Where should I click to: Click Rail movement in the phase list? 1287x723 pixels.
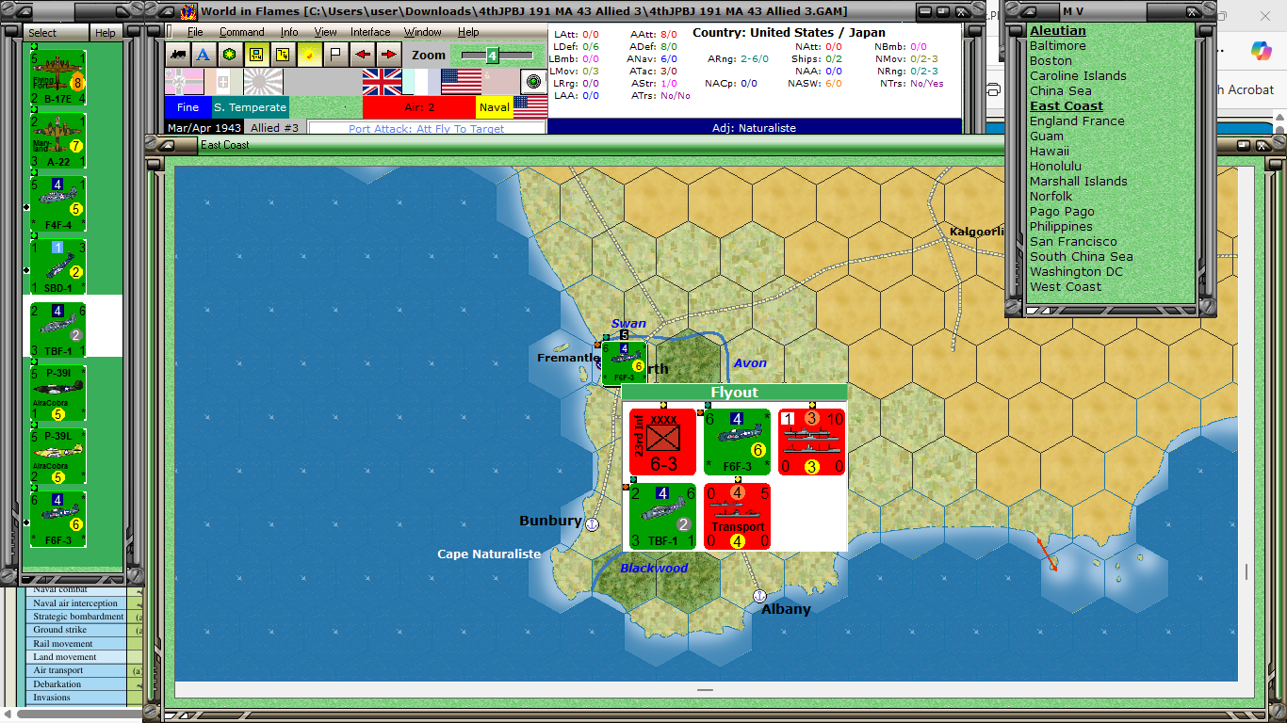[x=75, y=644]
